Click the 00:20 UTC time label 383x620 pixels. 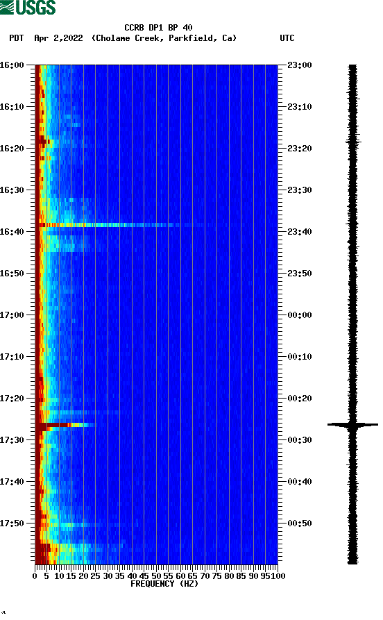(x=300, y=399)
